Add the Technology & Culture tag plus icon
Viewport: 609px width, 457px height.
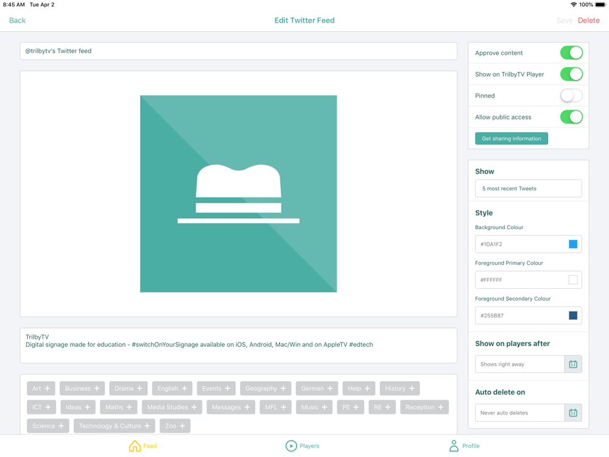147,425
